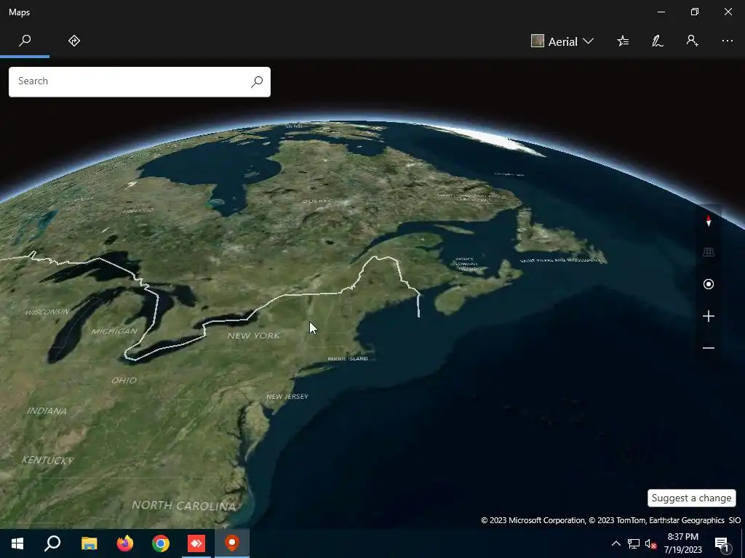Open the Windows Ink toolbar pen icon
Viewport: 745px width, 558px height.
[x=658, y=41]
